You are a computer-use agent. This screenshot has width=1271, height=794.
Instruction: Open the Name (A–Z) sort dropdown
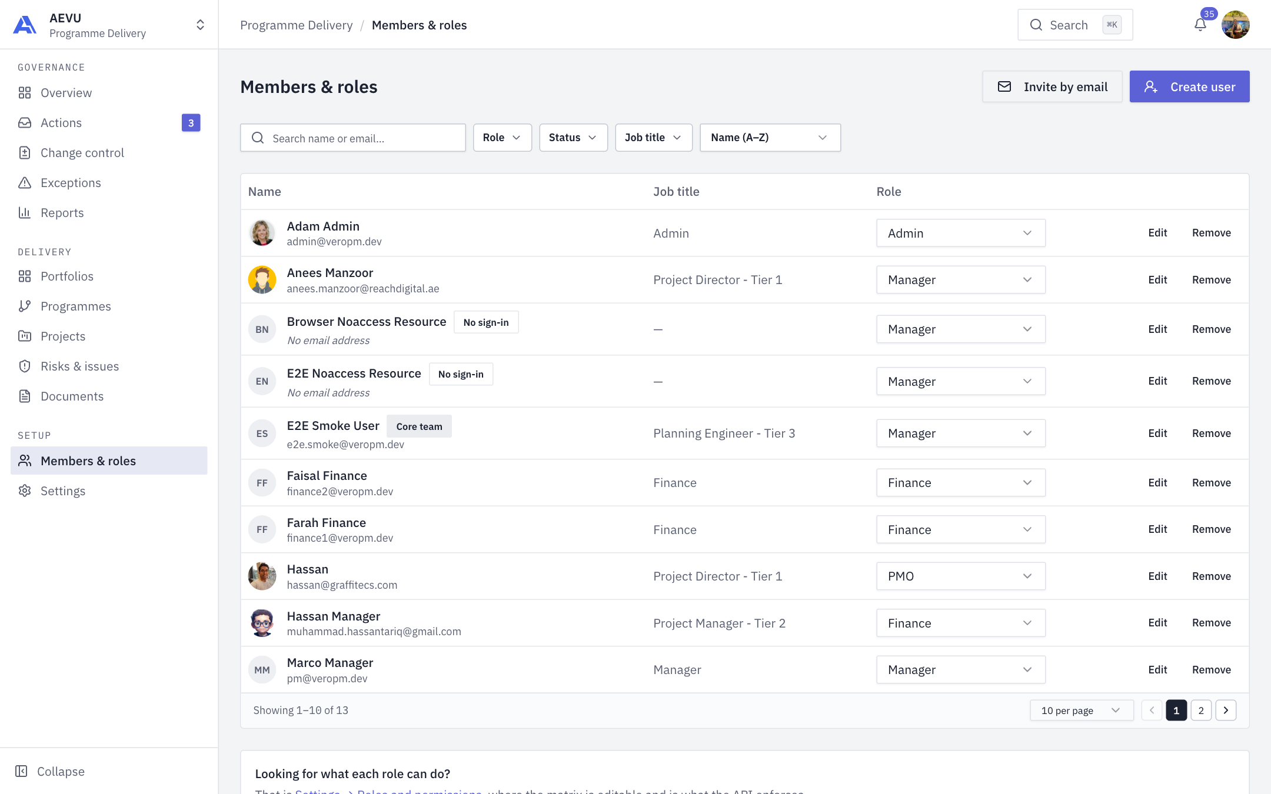click(770, 138)
